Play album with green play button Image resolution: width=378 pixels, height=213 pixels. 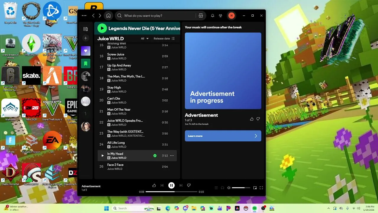(102, 28)
